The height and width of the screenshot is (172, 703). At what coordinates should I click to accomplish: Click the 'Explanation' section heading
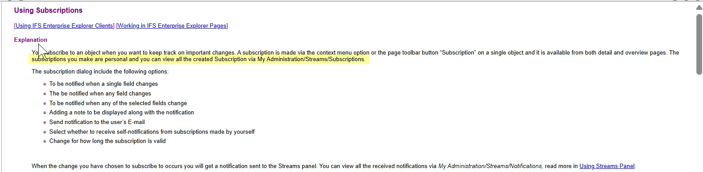[30, 40]
